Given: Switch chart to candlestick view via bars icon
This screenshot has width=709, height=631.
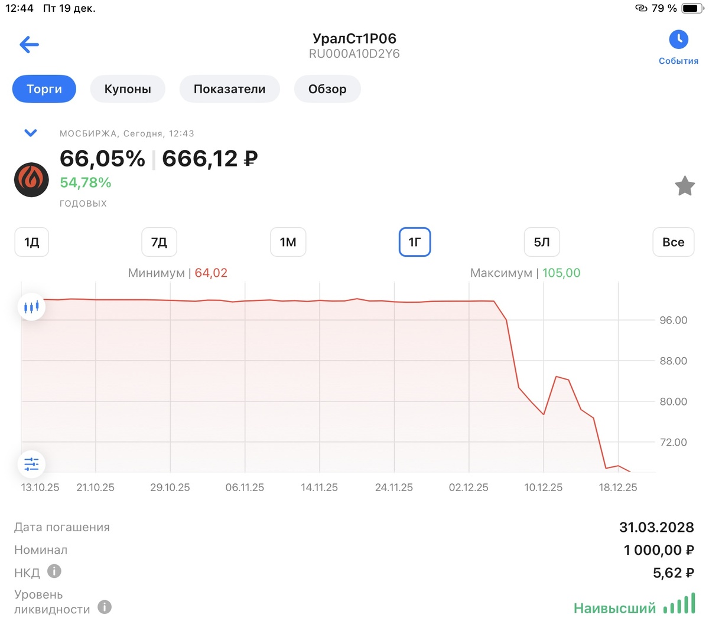Looking at the screenshot, I should (x=31, y=306).
